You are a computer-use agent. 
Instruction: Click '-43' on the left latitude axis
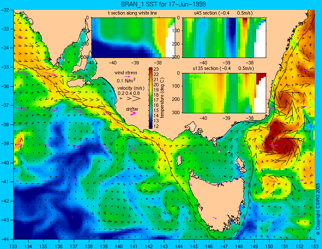click(6, 220)
